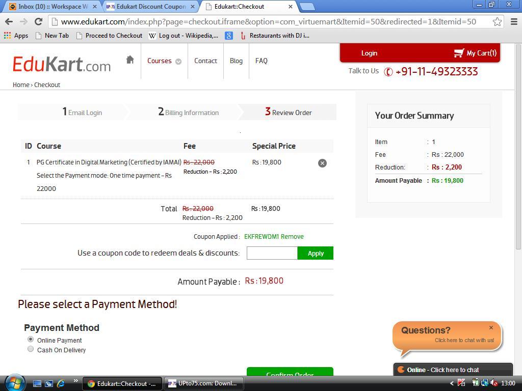Select the Online Payment radio button
The width and height of the screenshot is (522, 391).
[31, 340]
